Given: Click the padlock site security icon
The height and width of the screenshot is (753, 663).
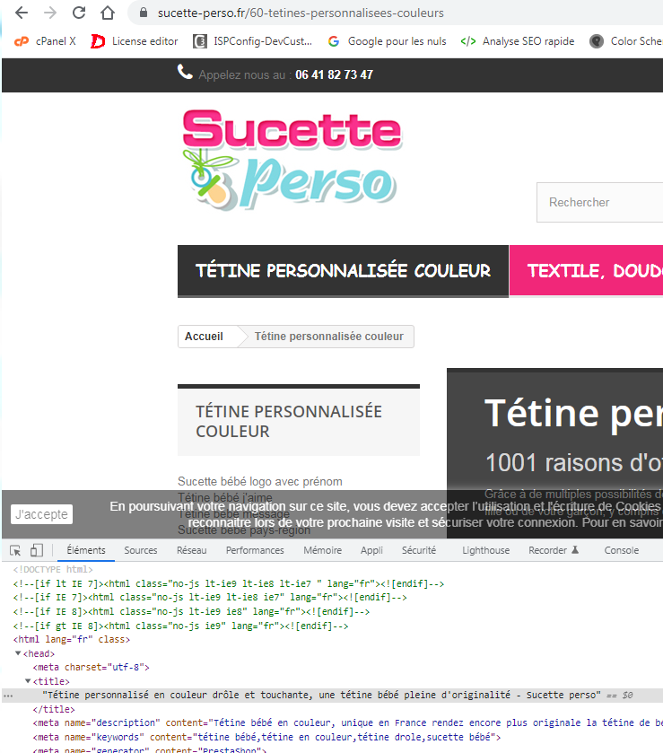Looking at the screenshot, I should tap(143, 13).
